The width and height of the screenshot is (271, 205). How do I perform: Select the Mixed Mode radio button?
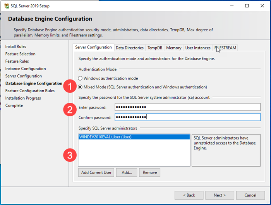click(x=80, y=87)
